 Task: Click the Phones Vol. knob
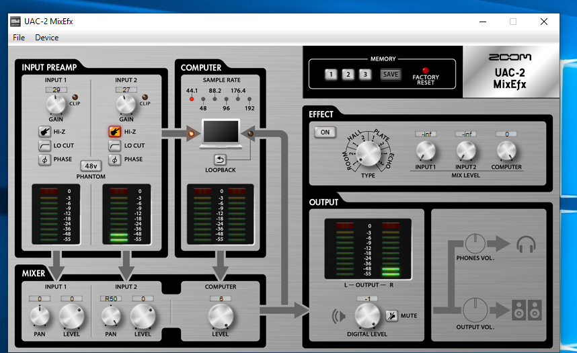pyautogui.click(x=475, y=243)
